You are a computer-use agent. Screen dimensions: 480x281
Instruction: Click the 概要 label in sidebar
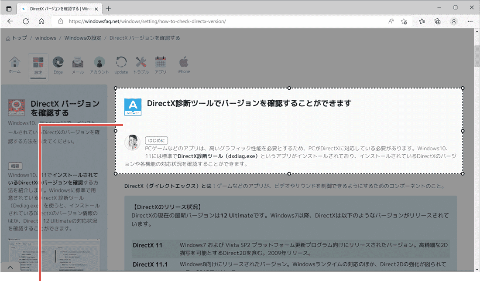[x=15, y=166]
